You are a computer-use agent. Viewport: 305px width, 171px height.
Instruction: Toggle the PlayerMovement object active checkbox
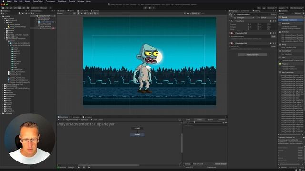235,15
